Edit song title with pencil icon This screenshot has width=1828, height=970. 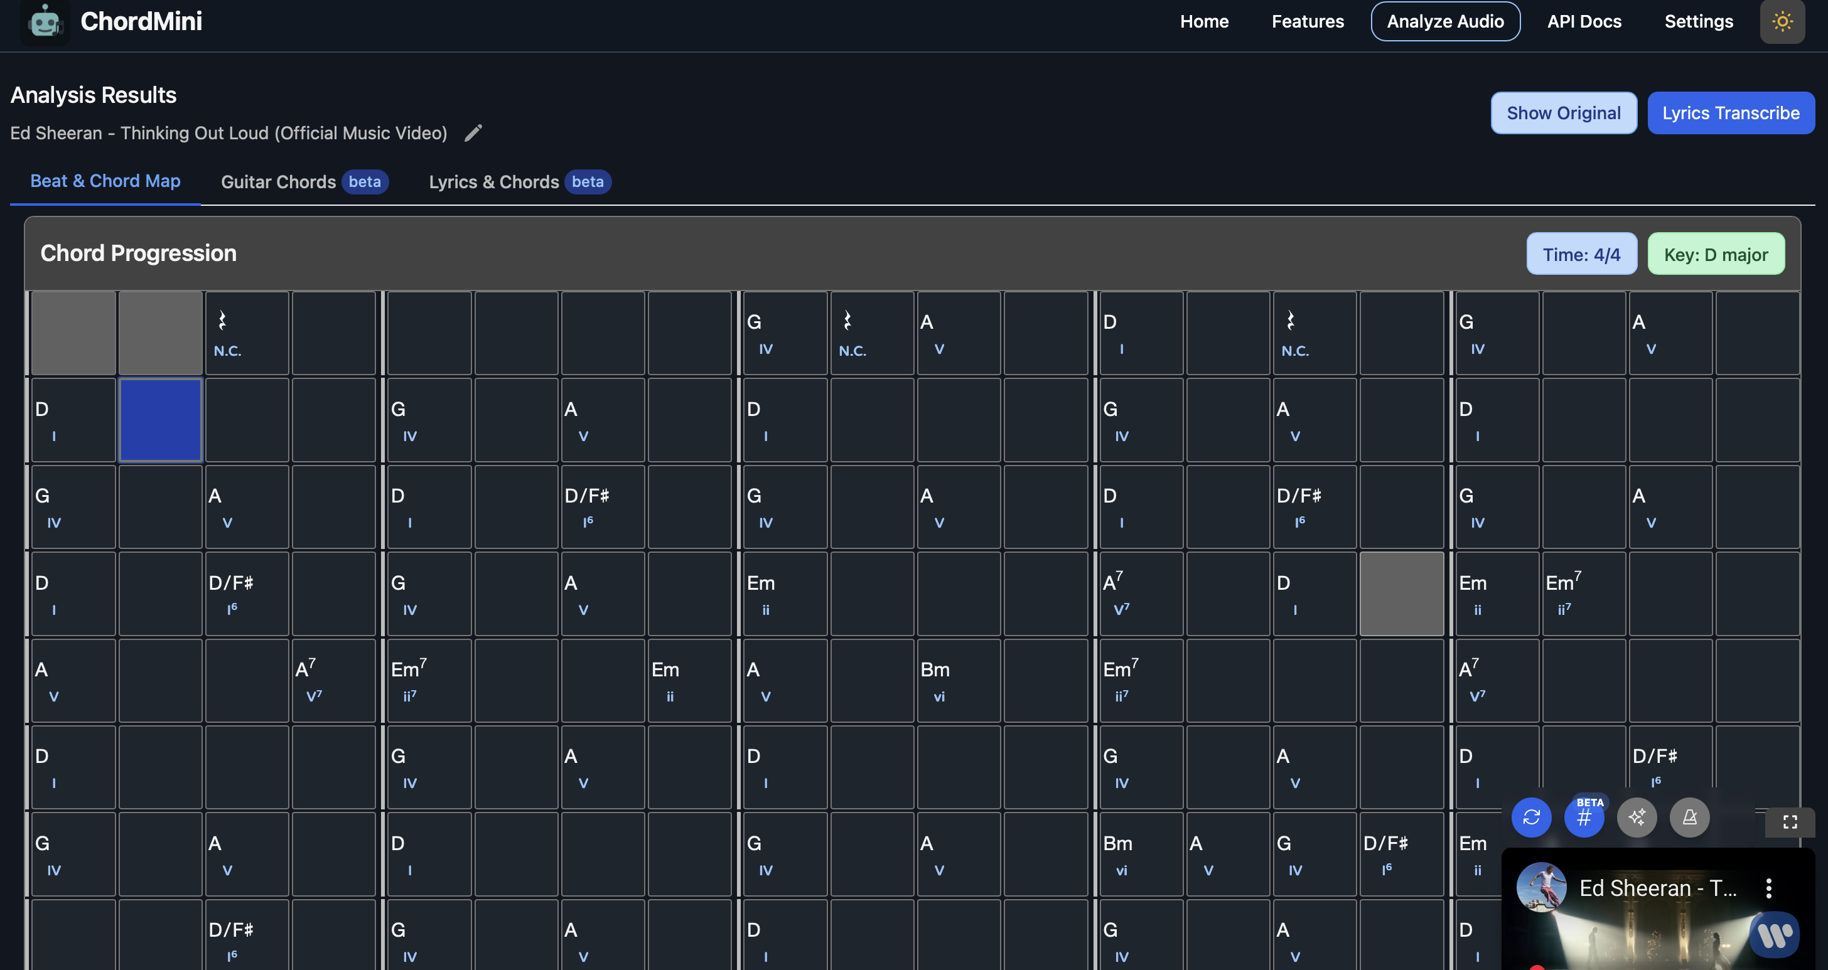[x=473, y=133]
